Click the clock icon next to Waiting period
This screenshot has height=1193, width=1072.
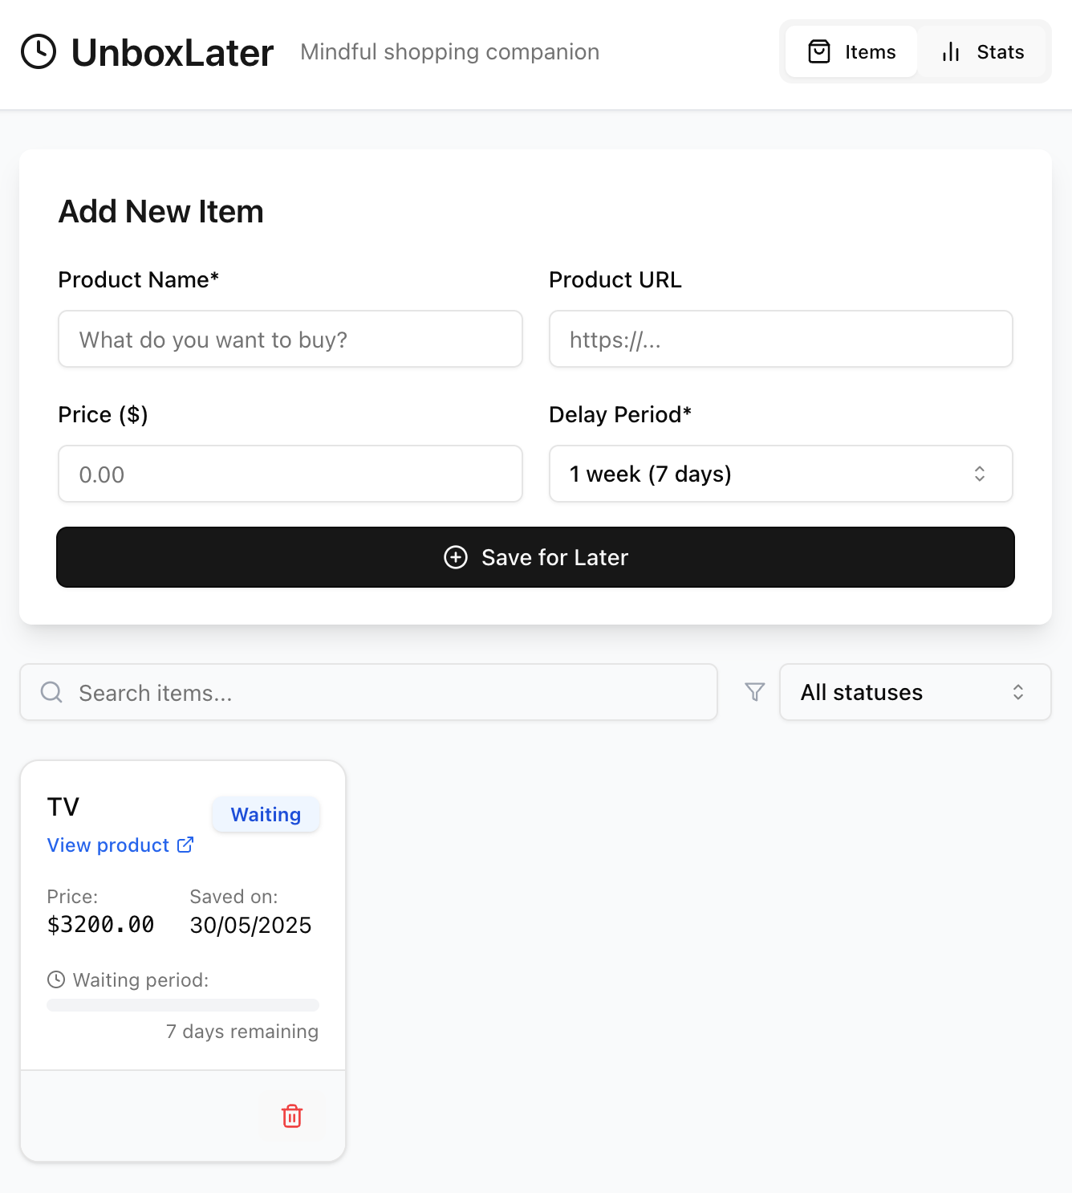tap(56, 979)
